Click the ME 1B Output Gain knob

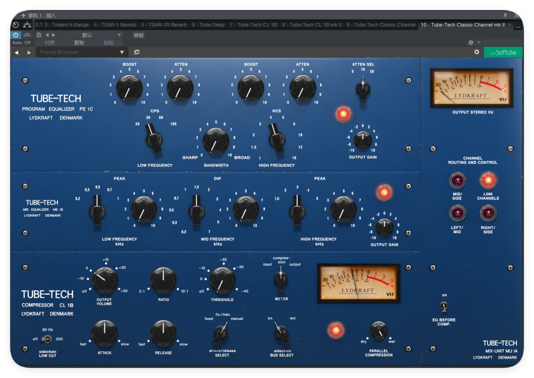[x=384, y=227]
